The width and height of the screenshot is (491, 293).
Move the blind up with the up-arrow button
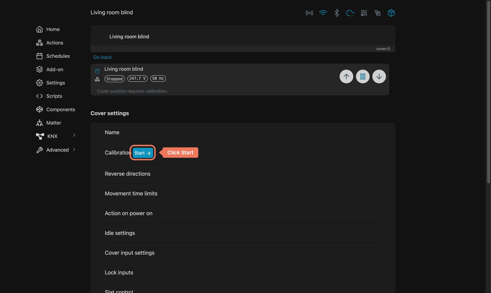(x=346, y=76)
